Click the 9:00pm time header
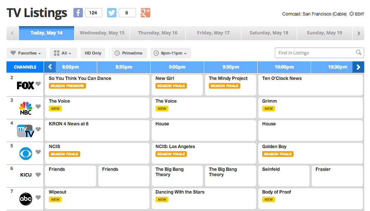 click(177, 67)
